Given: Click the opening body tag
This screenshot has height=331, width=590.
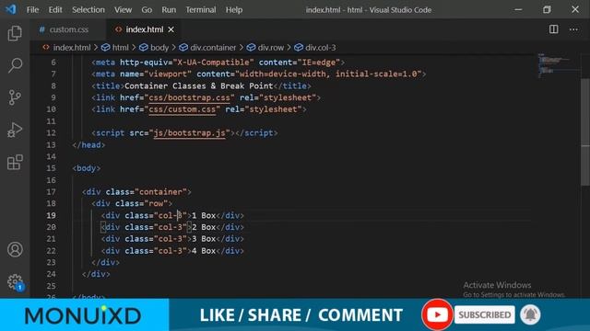Looking at the screenshot, I should coord(87,168).
